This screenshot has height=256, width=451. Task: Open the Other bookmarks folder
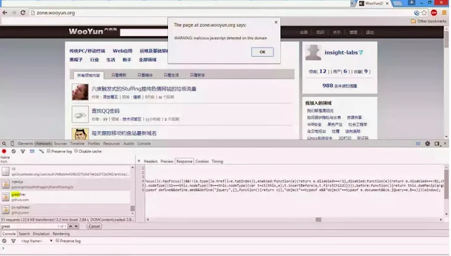pyautogui.click(x=429, y=21)
